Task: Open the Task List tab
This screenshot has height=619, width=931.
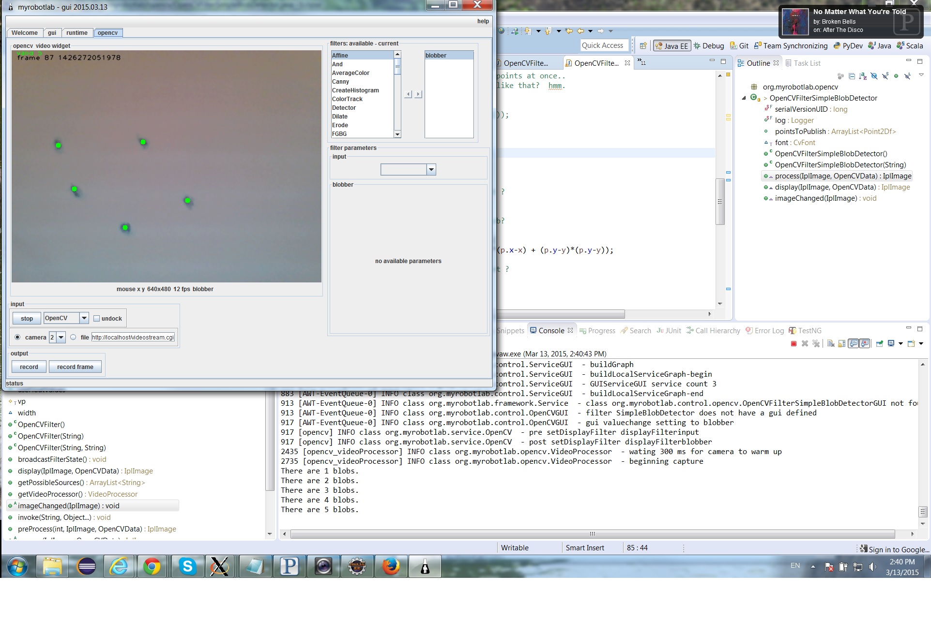Action: [803, 63]
